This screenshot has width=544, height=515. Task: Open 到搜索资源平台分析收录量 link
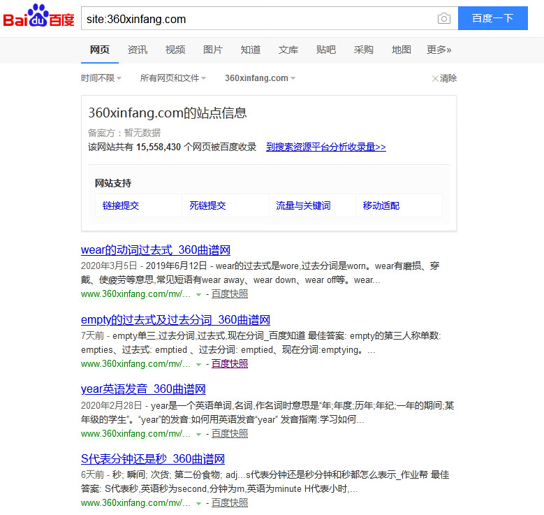tap(326, 147)
